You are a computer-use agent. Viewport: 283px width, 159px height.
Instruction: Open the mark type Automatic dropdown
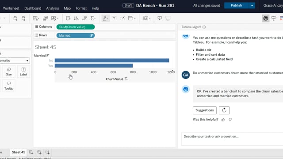(x=15, y=61)
